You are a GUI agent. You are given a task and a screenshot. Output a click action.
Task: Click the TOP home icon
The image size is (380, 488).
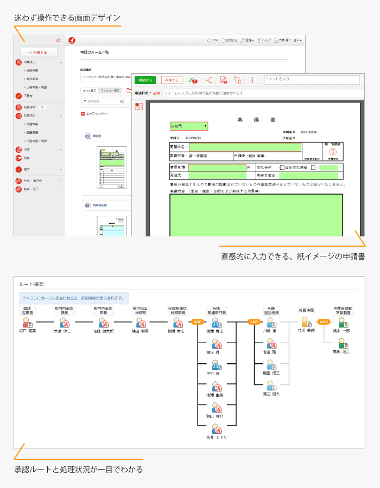(213, 40)
